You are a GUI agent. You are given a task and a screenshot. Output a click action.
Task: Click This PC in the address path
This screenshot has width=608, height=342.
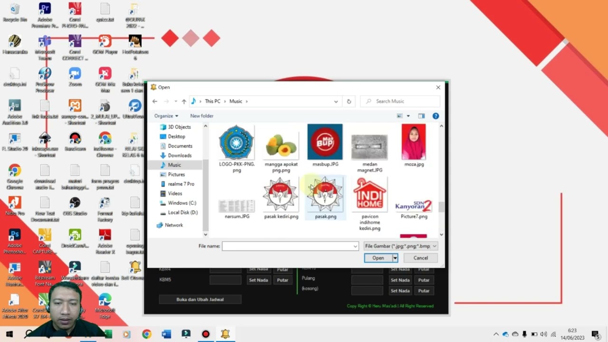click(x=212, y=101)
